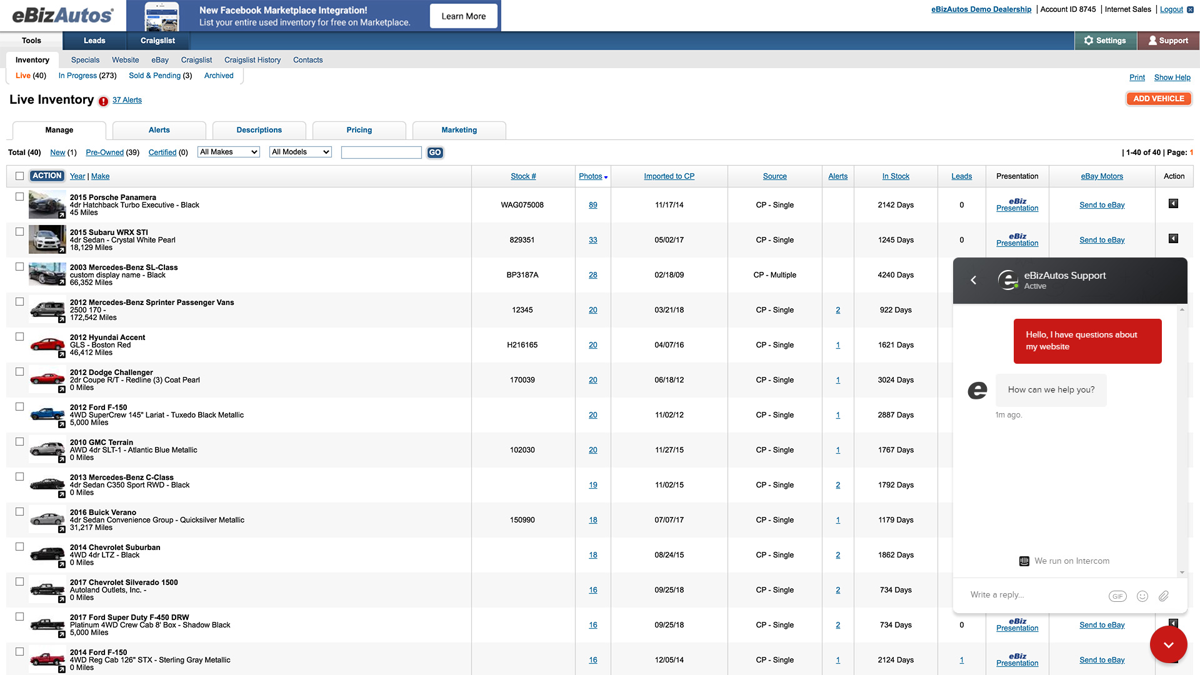
Task: Collapse the chat with red launcher button
Action: pyautogui.click(x=1168, y=644)
